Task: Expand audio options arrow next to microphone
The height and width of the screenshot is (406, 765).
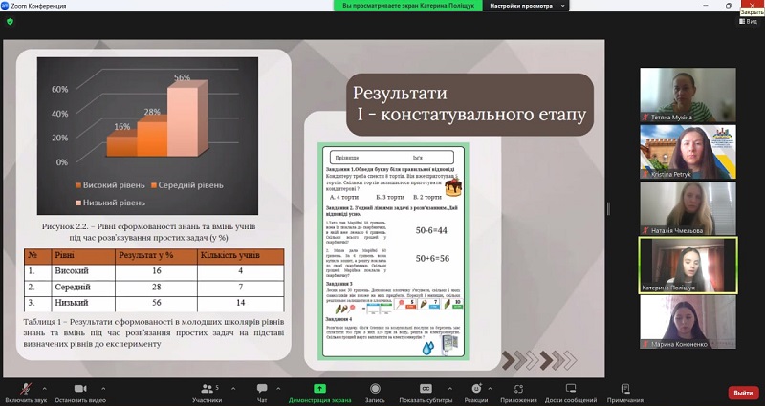Action: pyautogui.click(x=46, y=386)
